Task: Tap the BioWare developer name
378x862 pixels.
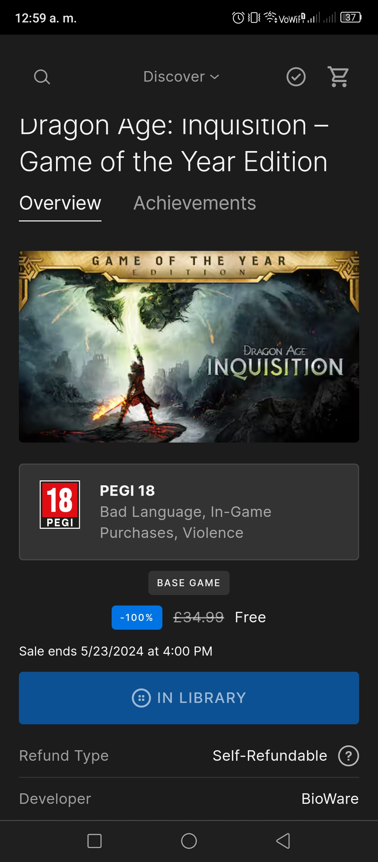Action: [330, 799]
